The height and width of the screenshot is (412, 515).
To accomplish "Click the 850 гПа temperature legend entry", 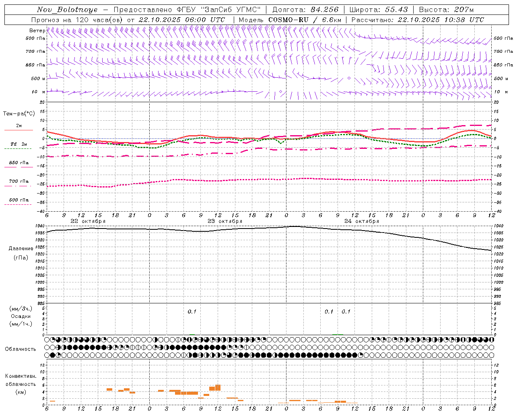I will point(19,163).
